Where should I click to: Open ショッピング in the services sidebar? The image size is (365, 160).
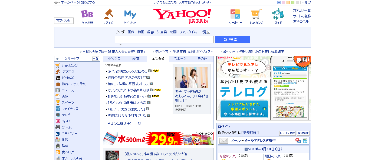70,65
